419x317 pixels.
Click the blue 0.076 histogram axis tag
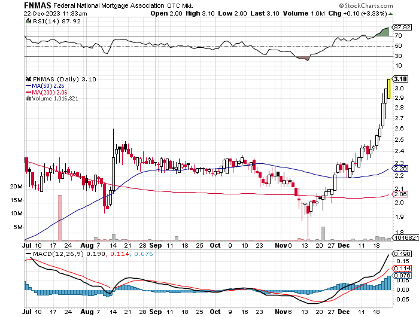pyautogui.click(x=402, y=275)
